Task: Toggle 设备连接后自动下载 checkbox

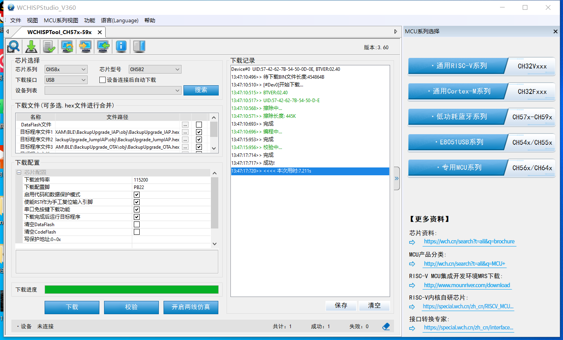Action: point(103,80)
